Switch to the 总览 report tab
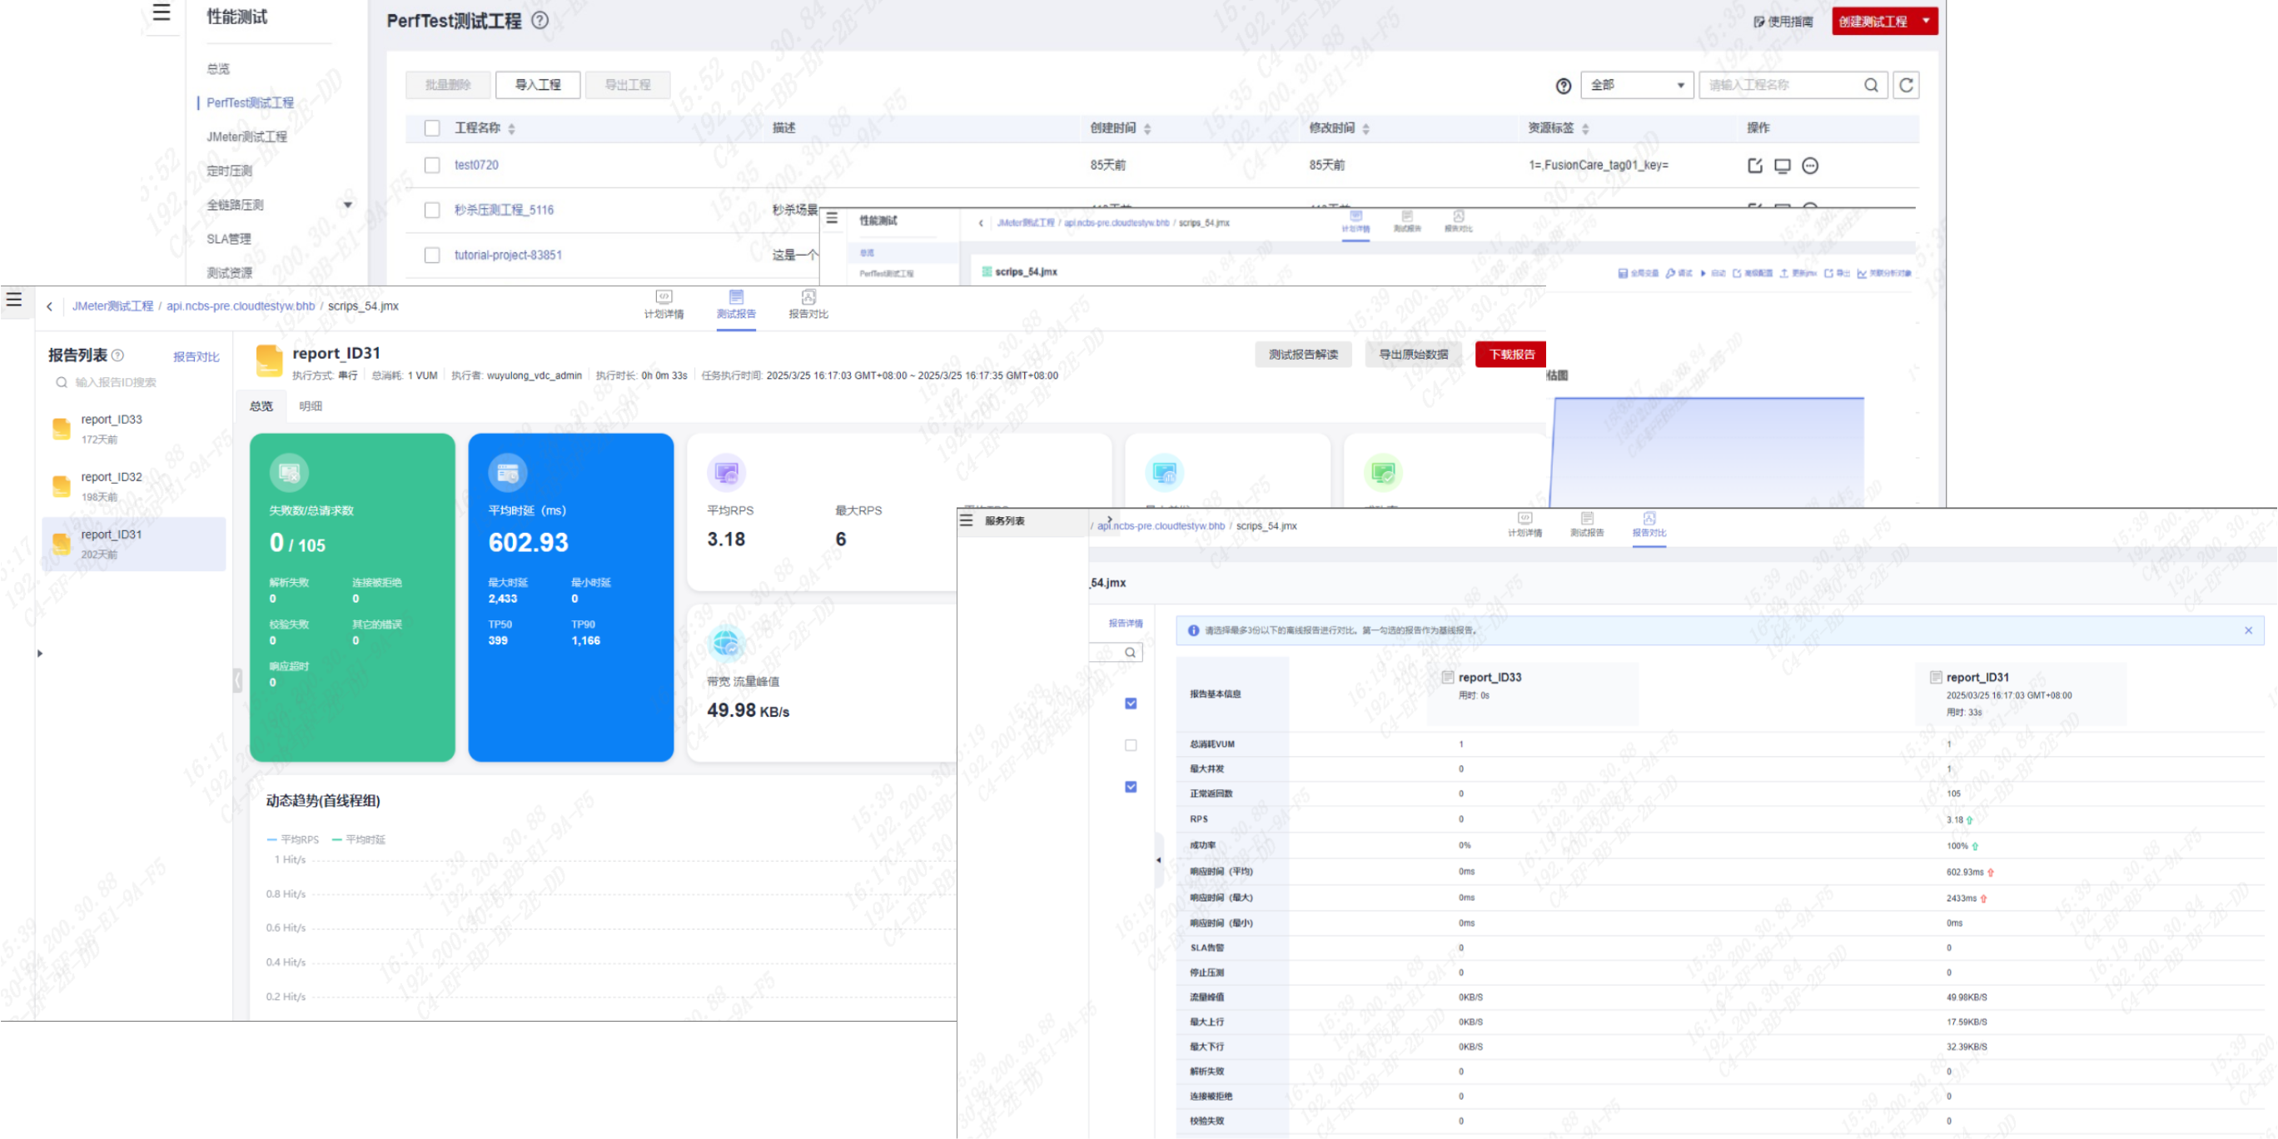Screen dimensions: 2278x1139 pos(261,407)
